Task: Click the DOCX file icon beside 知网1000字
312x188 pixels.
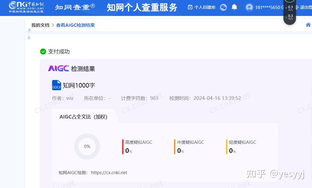Action: pyautogui.click(x=56, y=85)
